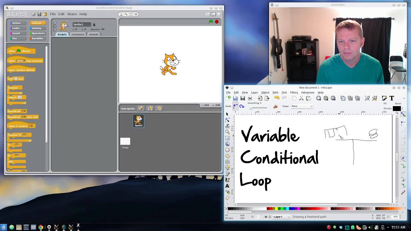Select the Scratch scissors delete tool
Image resolution: width=411 pixels, height=231 pixels.
(126, 14)
